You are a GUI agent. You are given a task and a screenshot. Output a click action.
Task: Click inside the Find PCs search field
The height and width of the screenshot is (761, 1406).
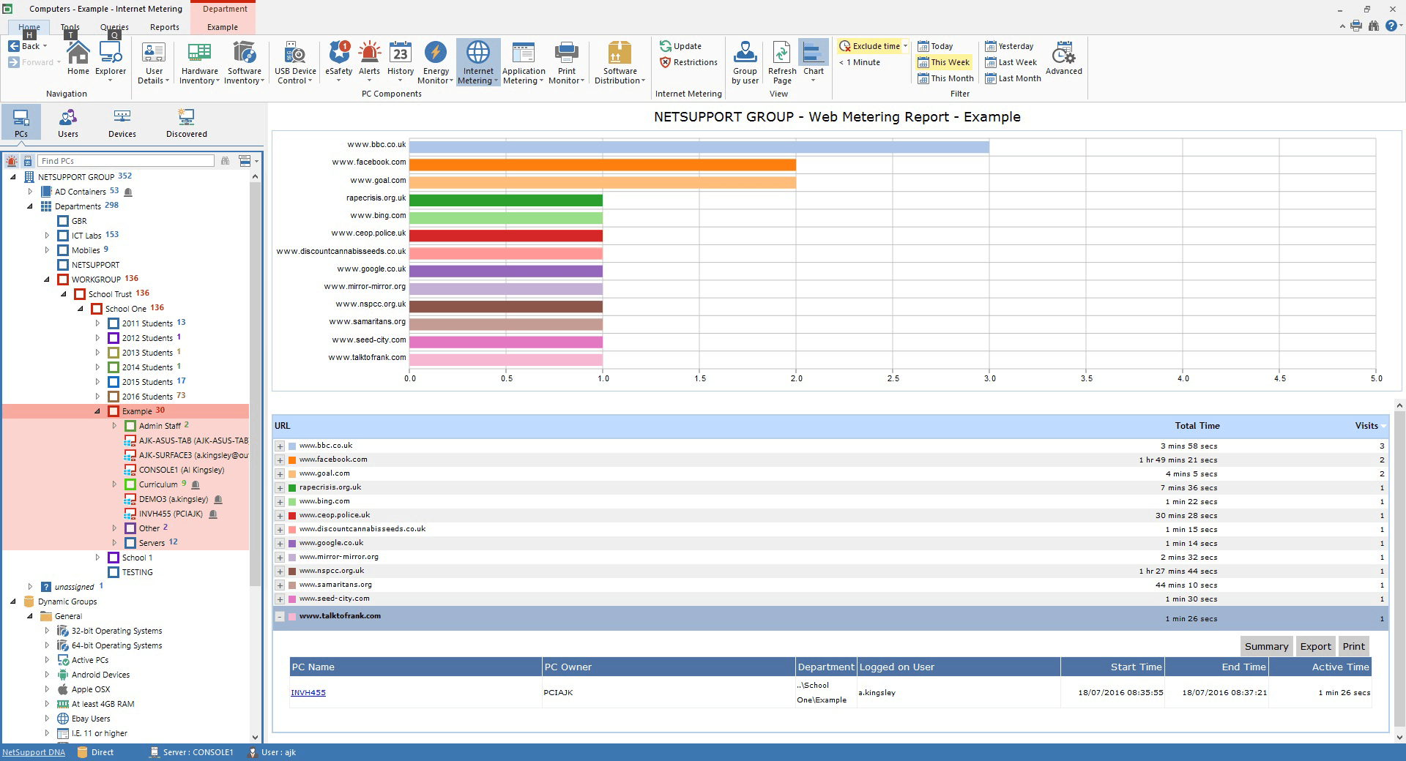(x=124, y=160)
